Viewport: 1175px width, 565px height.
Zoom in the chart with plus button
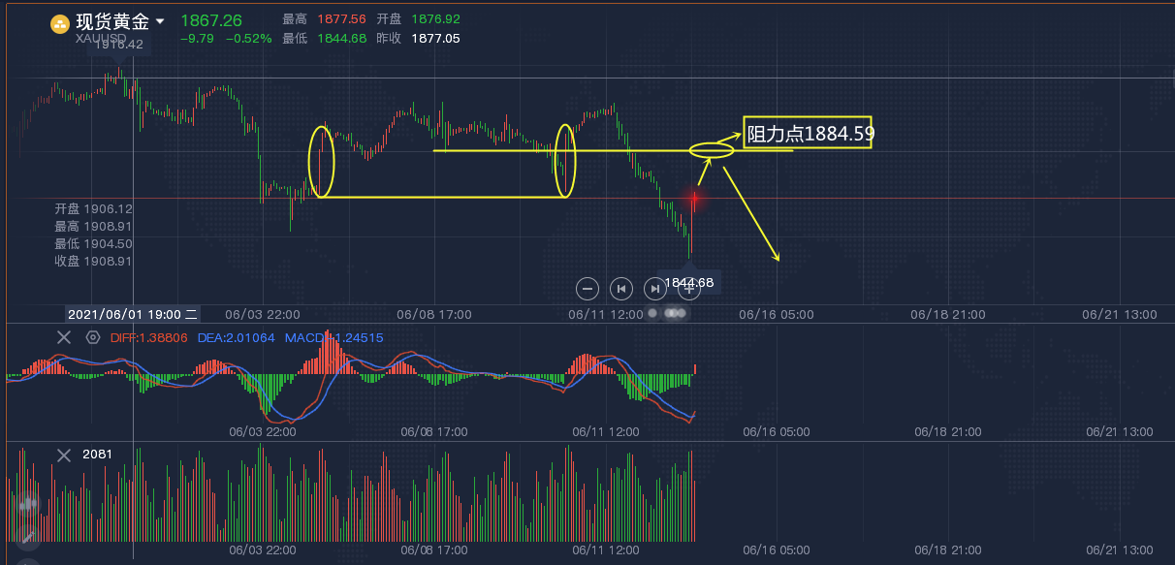click(689, 288)
